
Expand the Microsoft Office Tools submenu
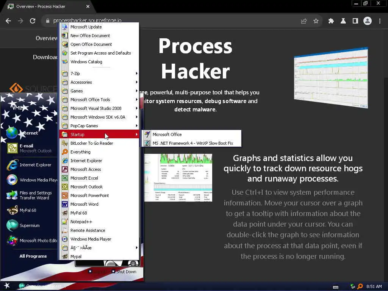(x=99, y=100)
